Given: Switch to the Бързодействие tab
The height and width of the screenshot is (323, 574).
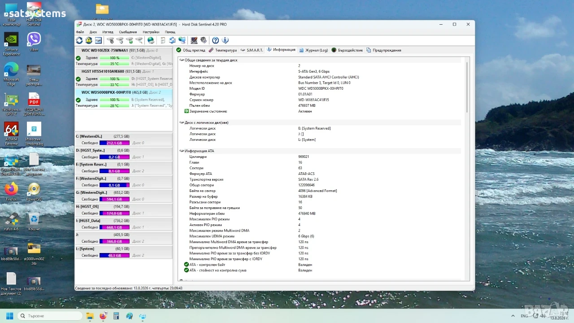Looking at the screenshot, I should 347,50.
